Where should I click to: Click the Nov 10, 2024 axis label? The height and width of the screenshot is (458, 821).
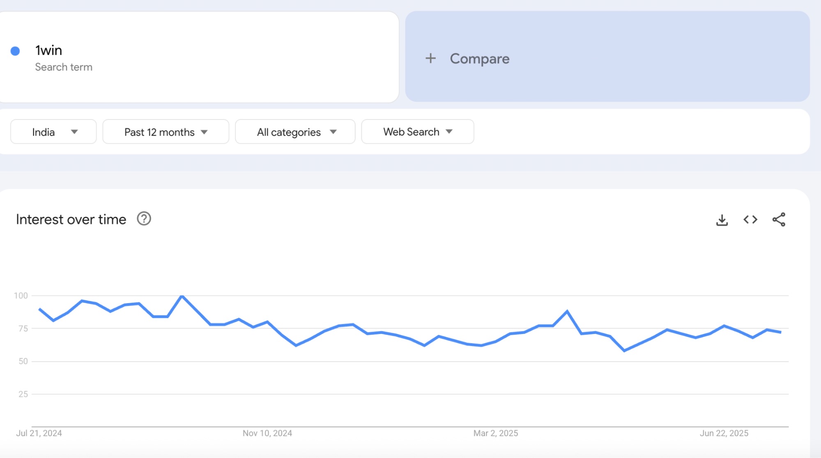[267, 433]
